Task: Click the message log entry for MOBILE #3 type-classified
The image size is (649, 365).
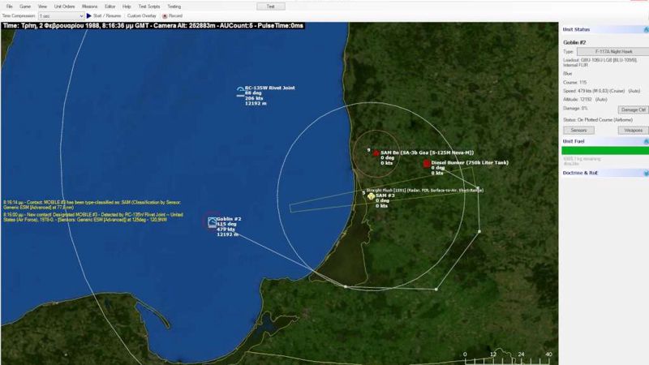Action: point(92,205)
